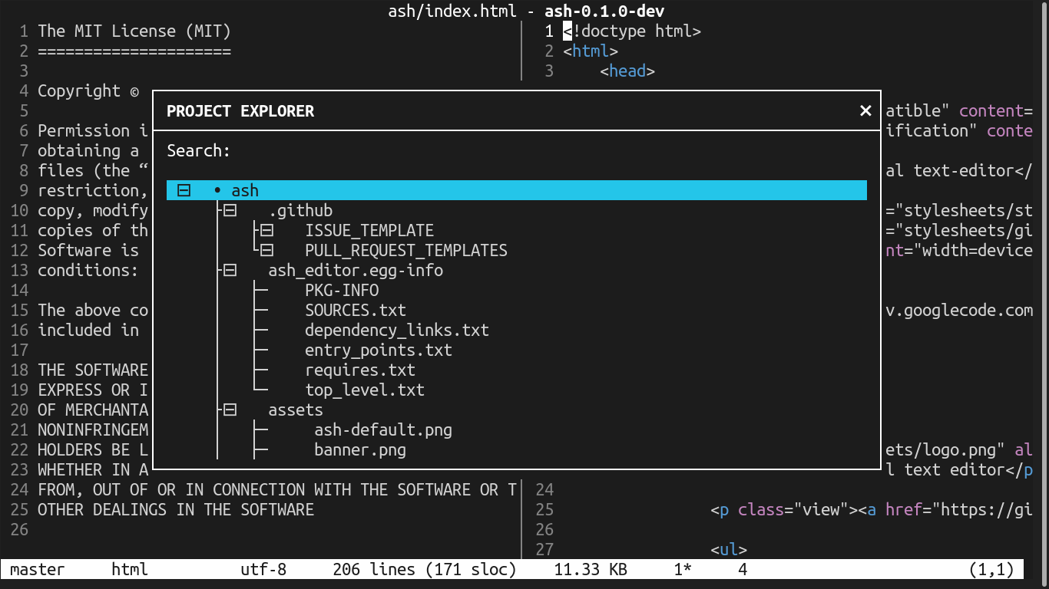Select the master branch indicator
Viewport: 1049px width, 589px height.
(37, 569)
